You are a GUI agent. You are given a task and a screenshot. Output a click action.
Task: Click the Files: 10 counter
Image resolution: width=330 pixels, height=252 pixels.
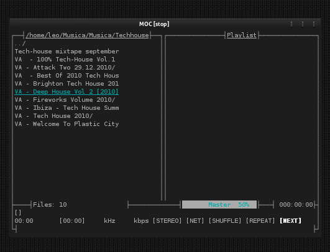coord(50,204)
